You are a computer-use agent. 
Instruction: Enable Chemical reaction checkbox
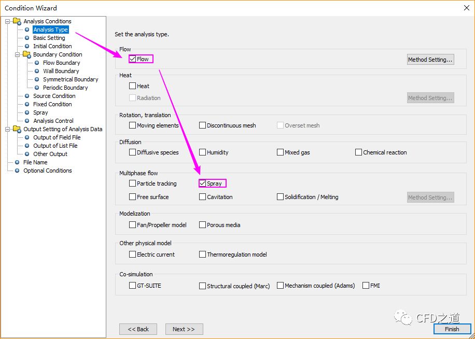tap(358, 152)
